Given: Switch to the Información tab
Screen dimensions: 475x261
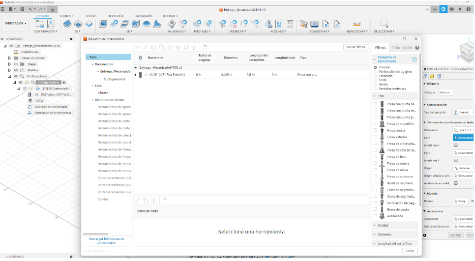Looking at the screenshot, I should click(x=402, y=48).
